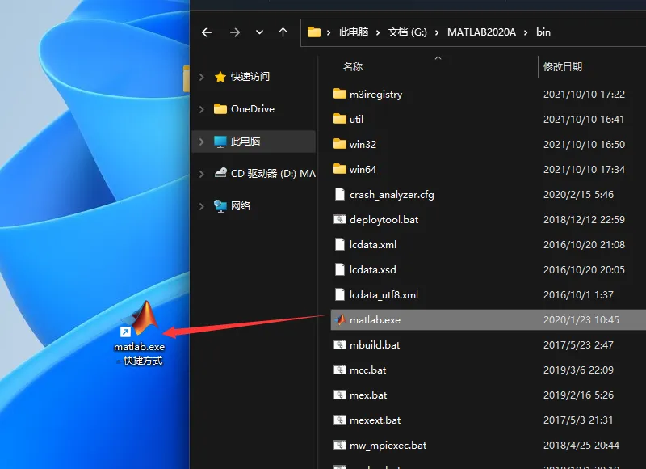This screenshot has width=646, height=469.
Task: Select OneDrive in navigation pane
Action: click(x=253, y=109)
